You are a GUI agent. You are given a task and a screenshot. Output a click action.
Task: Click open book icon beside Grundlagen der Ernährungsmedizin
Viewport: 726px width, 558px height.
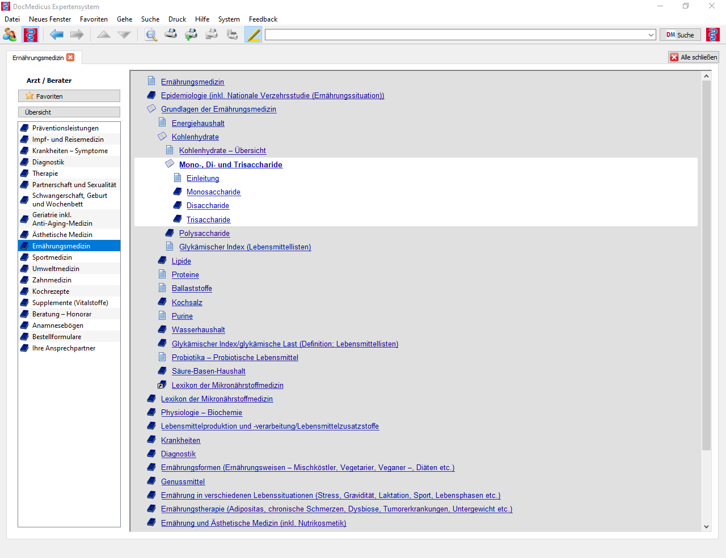tap(151, 108)
